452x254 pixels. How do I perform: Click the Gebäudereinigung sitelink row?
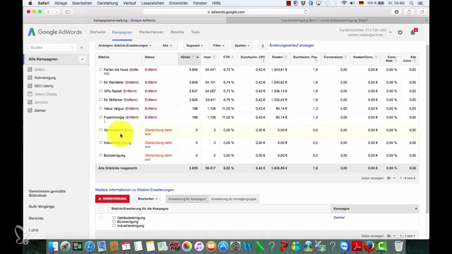click(257, 132)
